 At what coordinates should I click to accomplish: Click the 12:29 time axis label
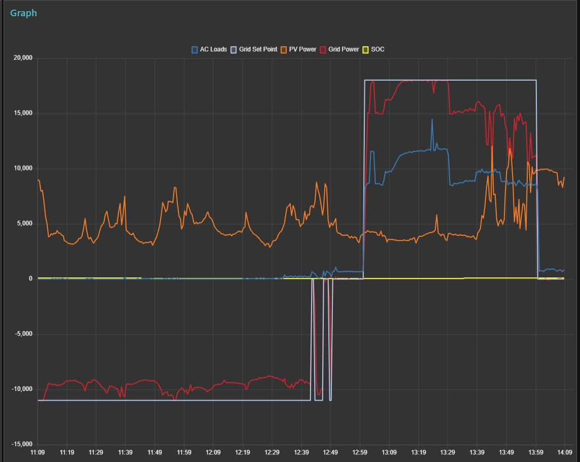tap(272, 452)
